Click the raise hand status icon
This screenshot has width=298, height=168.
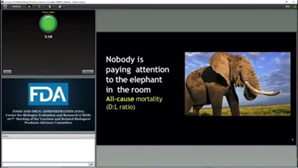pyautogui.click(x=60, y=7)
